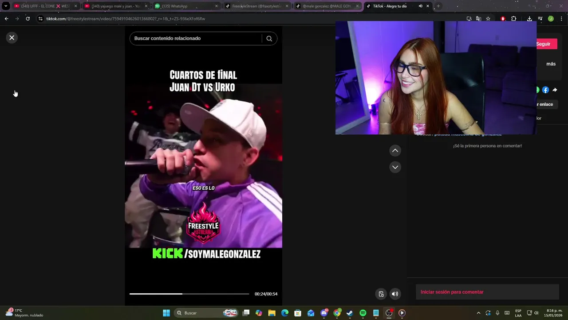The width and height of the screenshot is (568, 320).
Task: Open the Extensions puzzle menu
Action: [513, 19]
